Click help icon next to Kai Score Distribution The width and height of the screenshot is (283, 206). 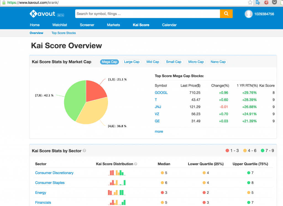(x=136, y=164)
